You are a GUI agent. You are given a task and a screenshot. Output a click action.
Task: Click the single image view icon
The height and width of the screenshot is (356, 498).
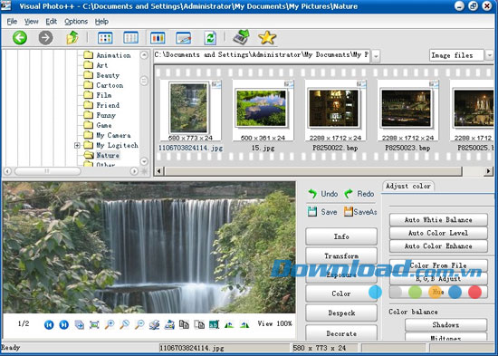click(183, 38)
